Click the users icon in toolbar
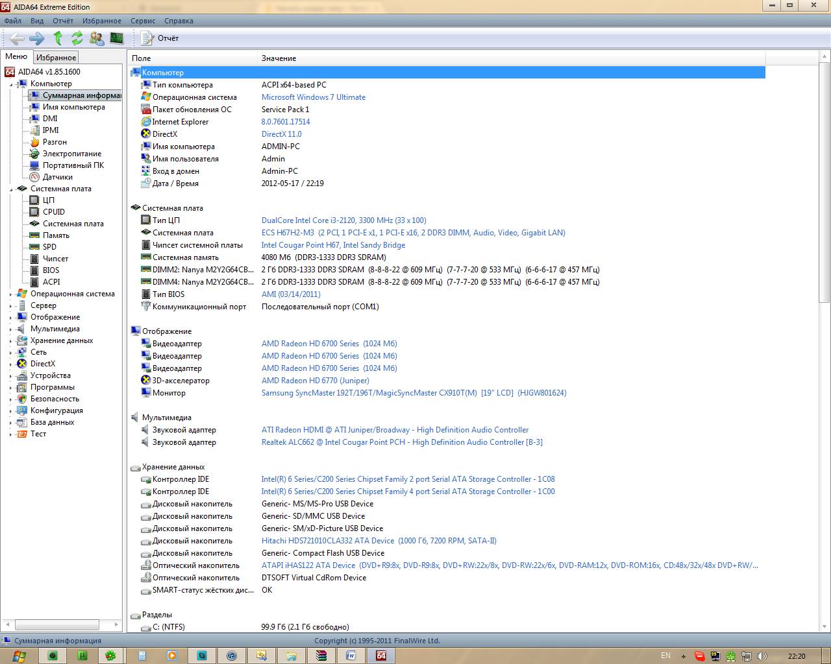This screenshot has height=664, width=831. 97,38
